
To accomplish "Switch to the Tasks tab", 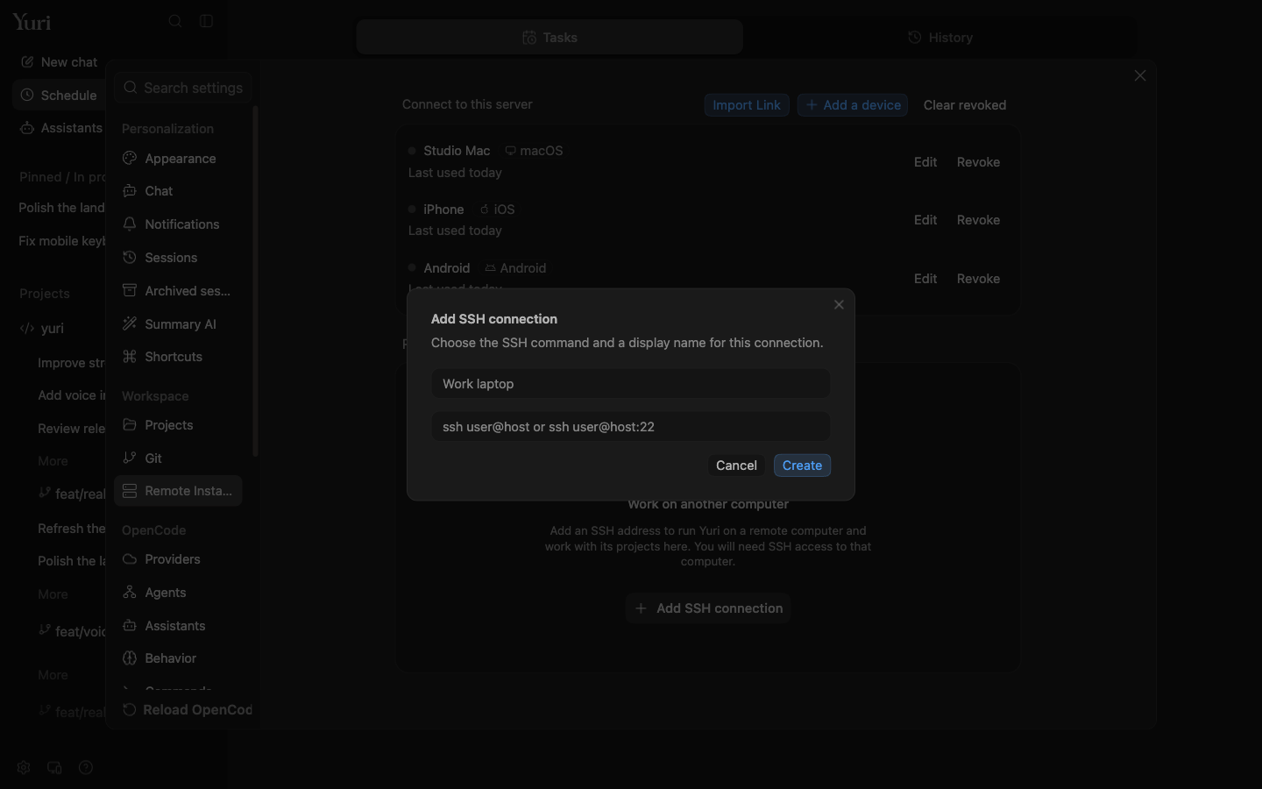I will point(549,37).
